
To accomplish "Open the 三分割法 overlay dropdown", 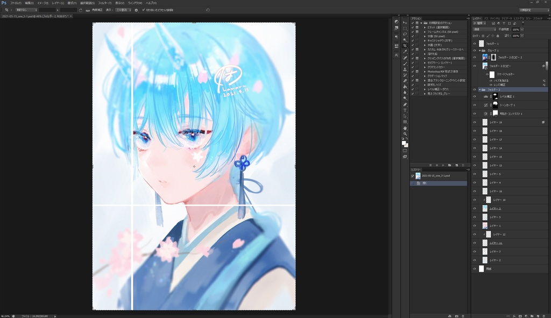I will [123, 10].
